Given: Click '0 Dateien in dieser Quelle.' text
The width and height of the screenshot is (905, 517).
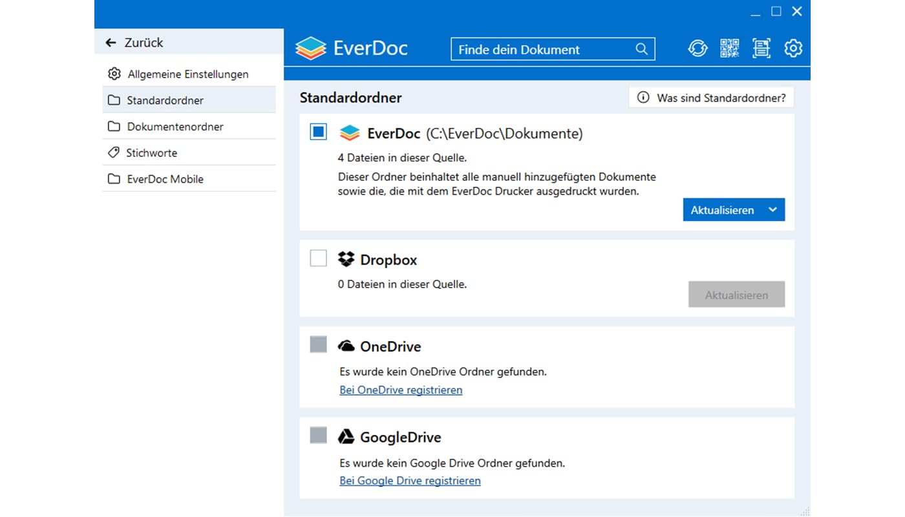Looking at the screenshot, I should 402,284.
